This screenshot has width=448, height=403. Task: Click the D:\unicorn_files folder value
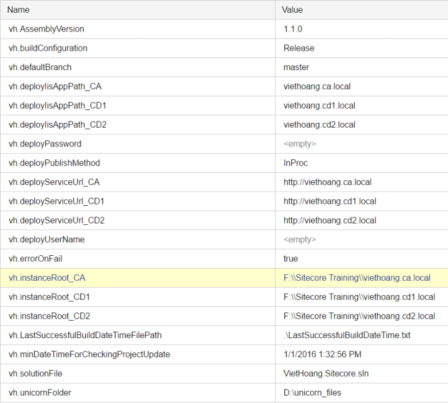point(314,393)
